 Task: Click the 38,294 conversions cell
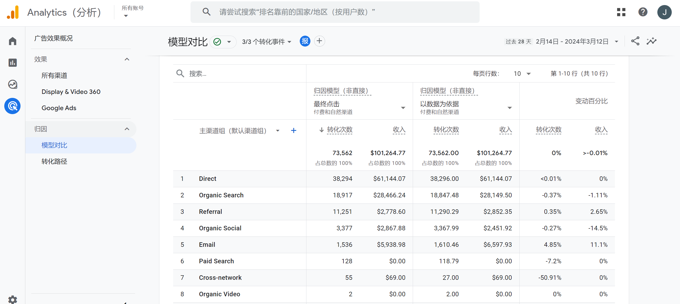(x=342, y=179)
